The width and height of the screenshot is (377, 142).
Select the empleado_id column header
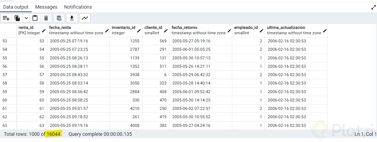[246, 30]
